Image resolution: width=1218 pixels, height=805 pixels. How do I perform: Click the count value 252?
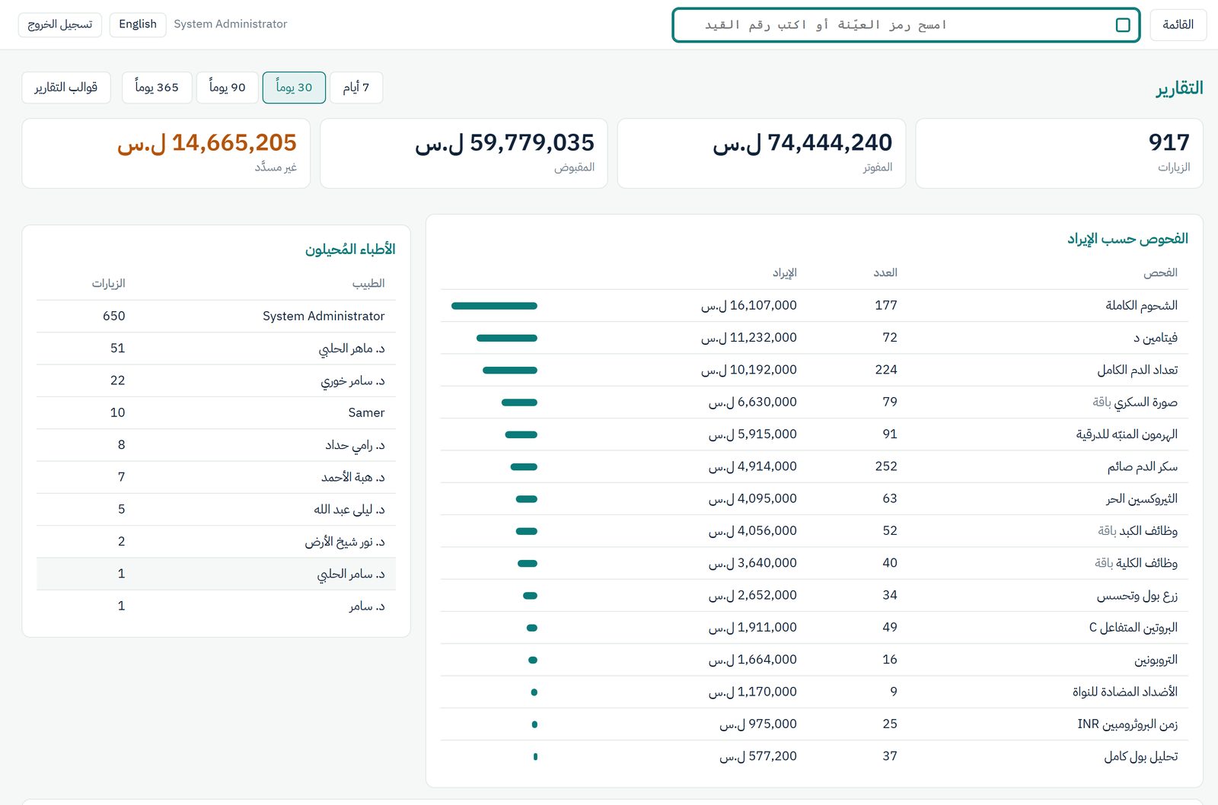click(x=886, y=466)
